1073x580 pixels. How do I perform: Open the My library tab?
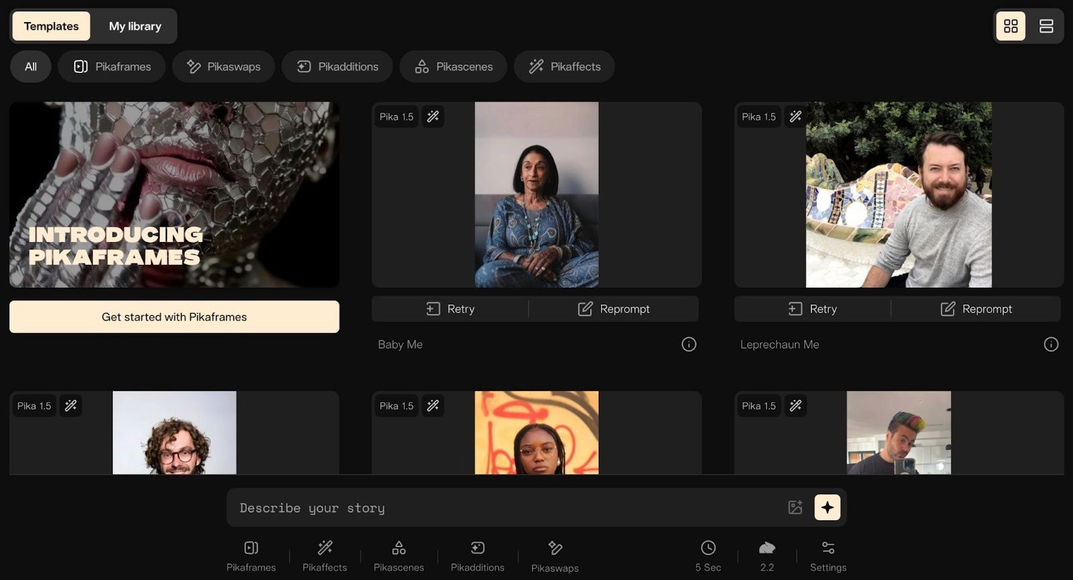click(x=135, y=26)
